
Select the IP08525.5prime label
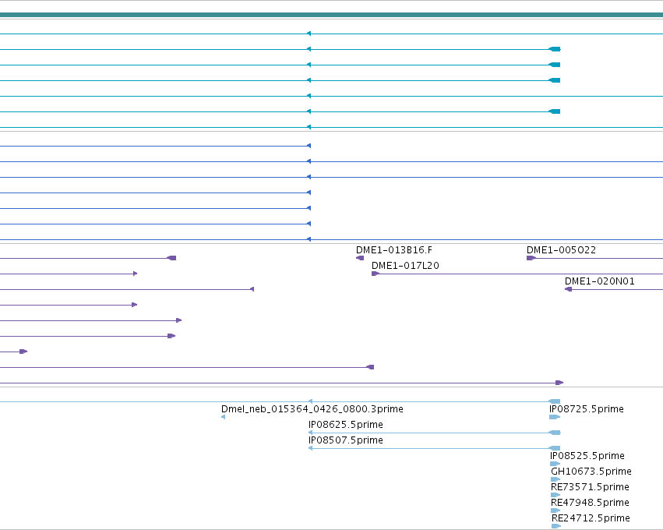(x=587, y=456)
